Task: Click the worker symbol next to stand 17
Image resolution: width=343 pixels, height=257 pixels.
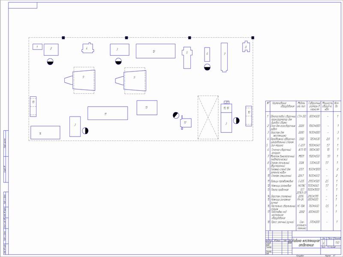Action: click(x=176, y=115)
